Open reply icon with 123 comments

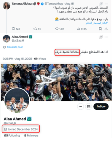tap(13, 29)
